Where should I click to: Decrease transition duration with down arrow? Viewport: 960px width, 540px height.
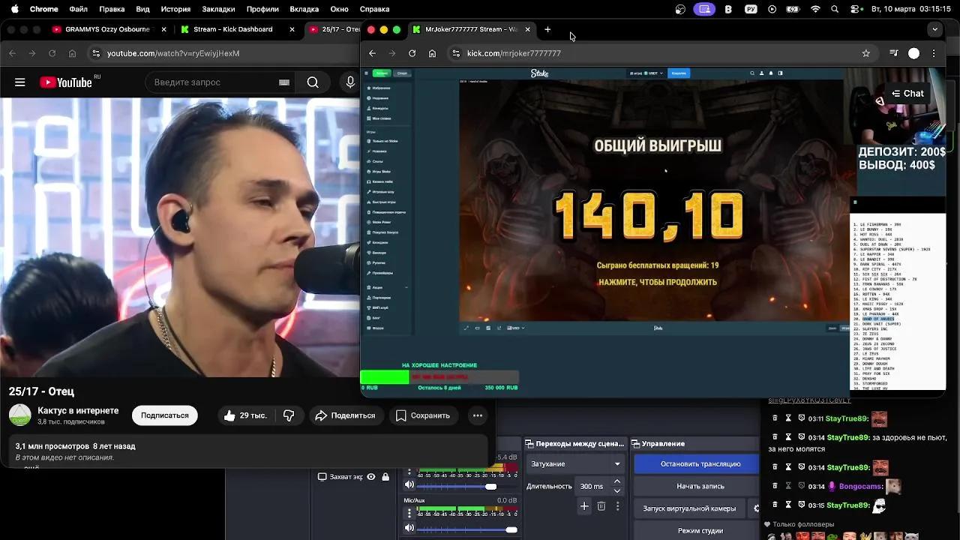[x=617, y=490]
